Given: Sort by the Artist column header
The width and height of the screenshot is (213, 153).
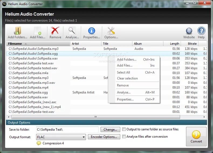Looking at the screenshot, I should click(x=85, y=44).
